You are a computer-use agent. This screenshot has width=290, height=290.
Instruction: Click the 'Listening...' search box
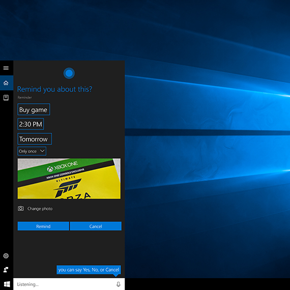click(x=69, y=284)
